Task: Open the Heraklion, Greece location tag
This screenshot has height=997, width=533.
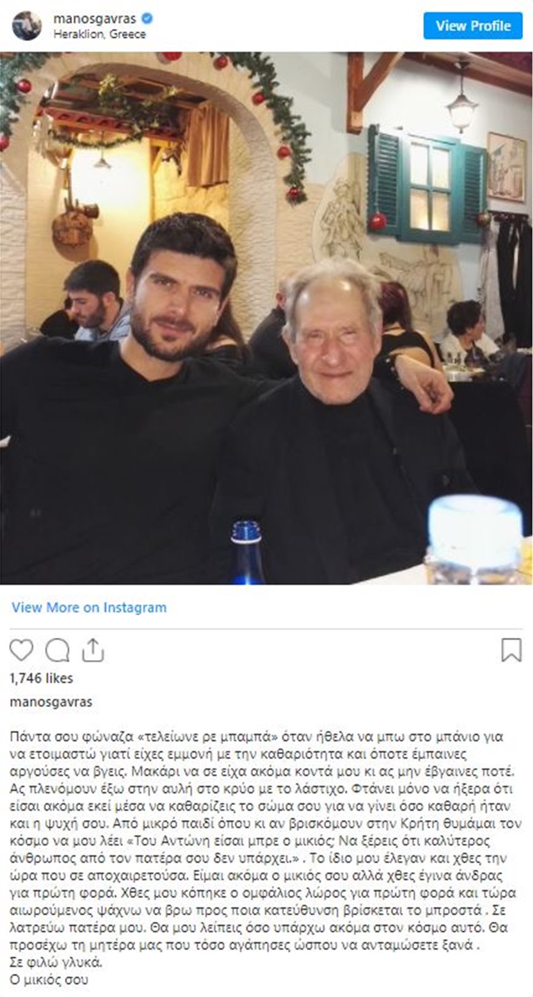Action: click(x=99, y=35)
